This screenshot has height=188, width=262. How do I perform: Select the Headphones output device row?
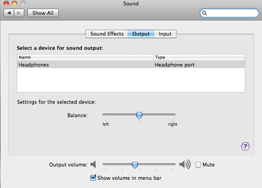pos(131,65)
